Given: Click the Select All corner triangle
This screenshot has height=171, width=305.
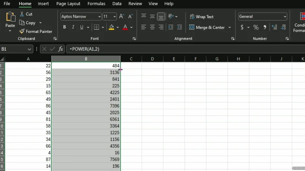Looking at the screenshot, I should 2,59.
